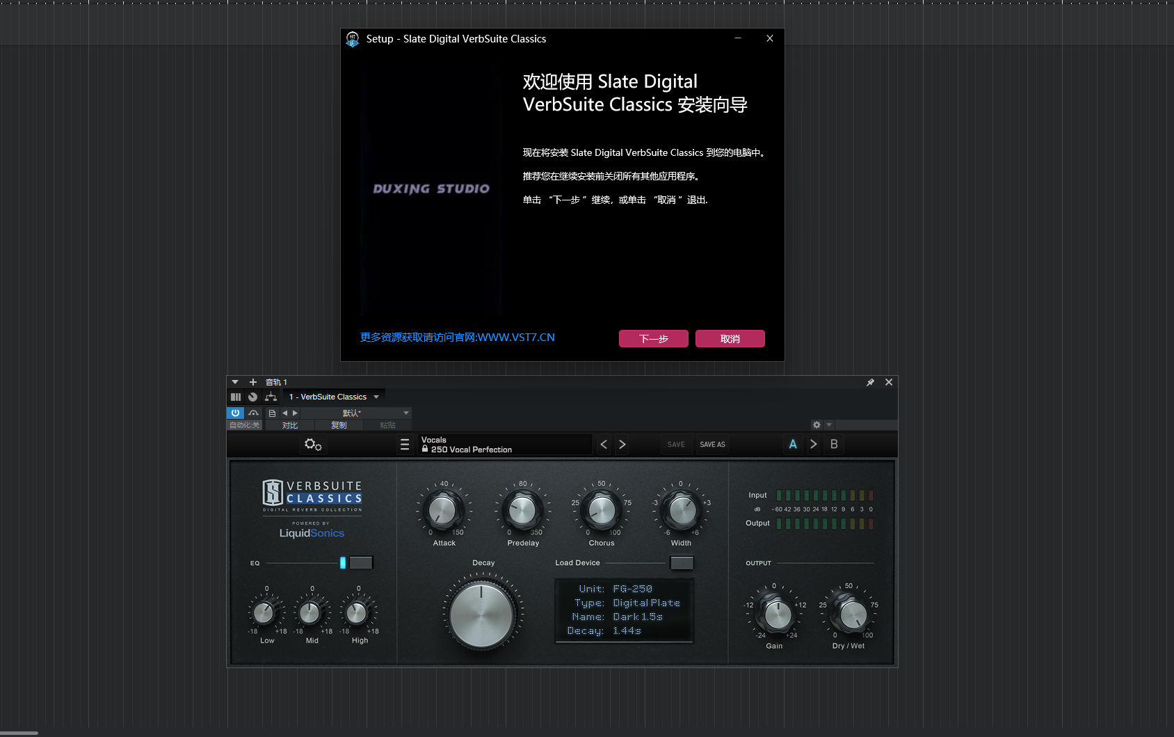Toggle 自动化:关 automation mode
This screenshot has width=1174, height=737.
(x=244, y=425)
